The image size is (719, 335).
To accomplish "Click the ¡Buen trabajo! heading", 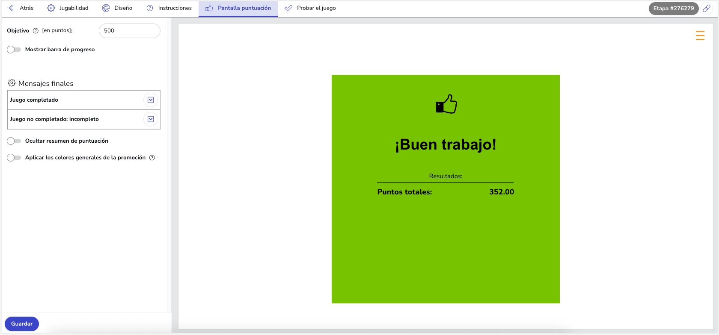I will [446, 144].
